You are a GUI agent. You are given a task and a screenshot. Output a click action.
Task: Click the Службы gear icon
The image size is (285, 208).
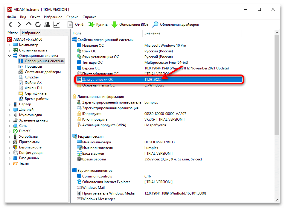pos(21,77)
